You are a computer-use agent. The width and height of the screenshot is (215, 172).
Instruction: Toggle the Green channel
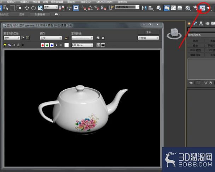[x=47, y=45]
